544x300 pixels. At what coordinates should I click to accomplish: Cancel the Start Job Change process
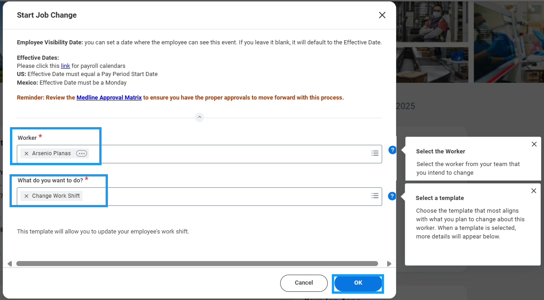tap(304, 283)
